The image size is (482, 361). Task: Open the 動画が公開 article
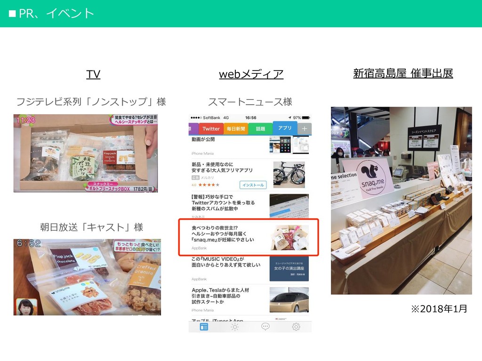(250, 146)
